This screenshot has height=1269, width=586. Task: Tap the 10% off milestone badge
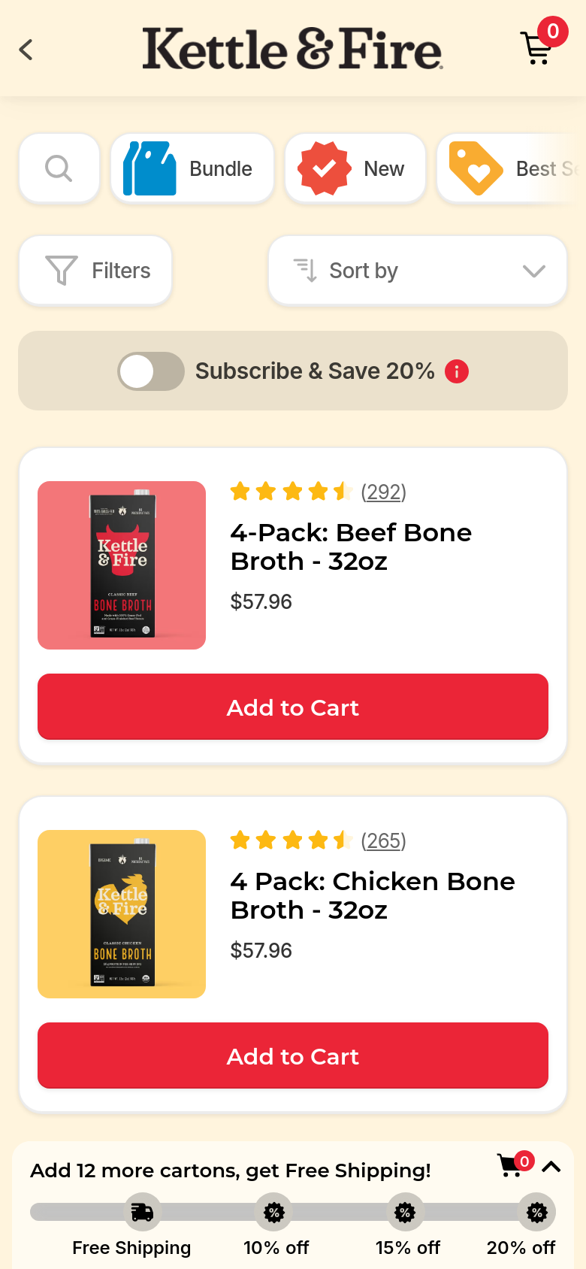click(274, 1212)
